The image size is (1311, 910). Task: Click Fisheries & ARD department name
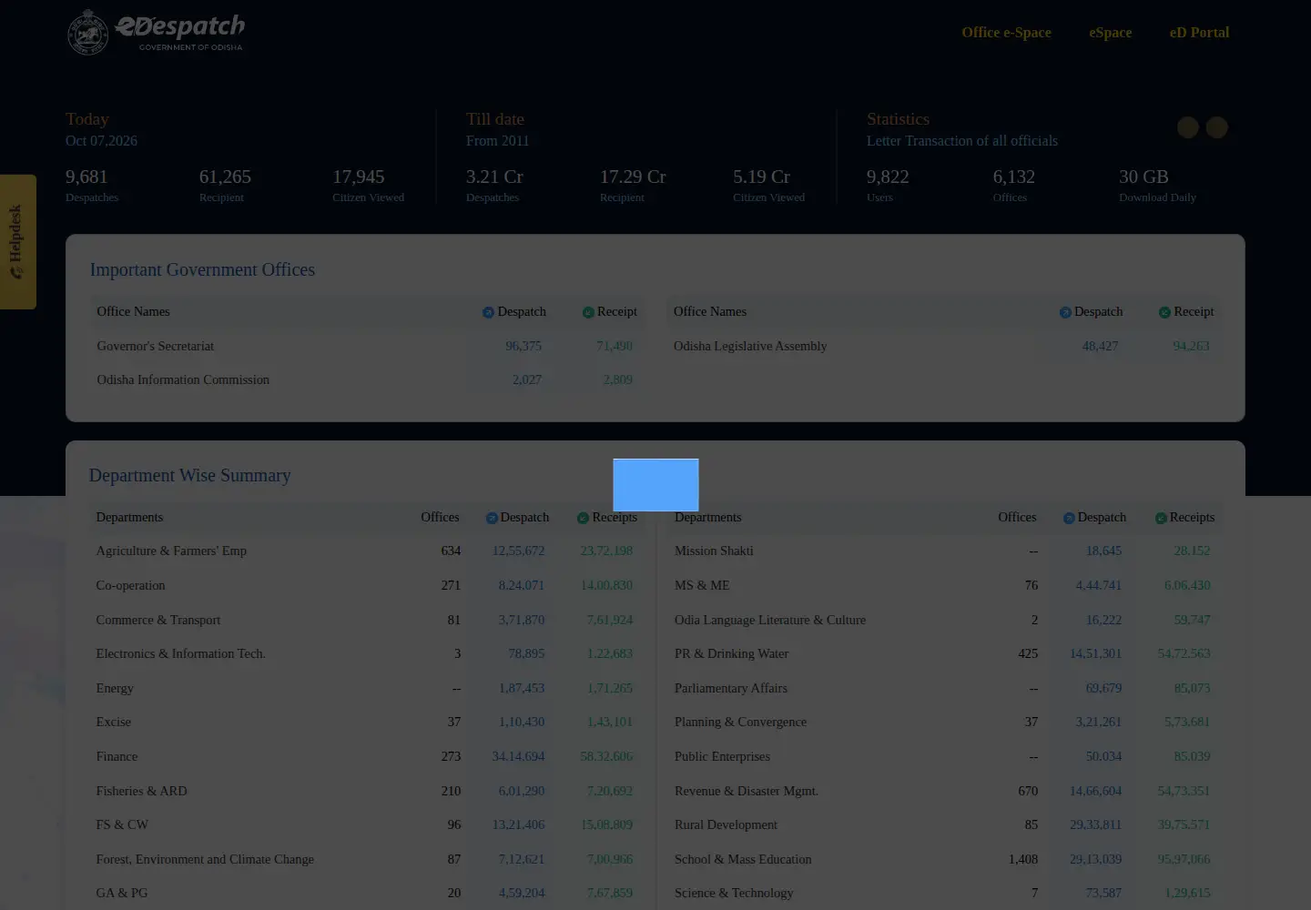coord(141,791)
